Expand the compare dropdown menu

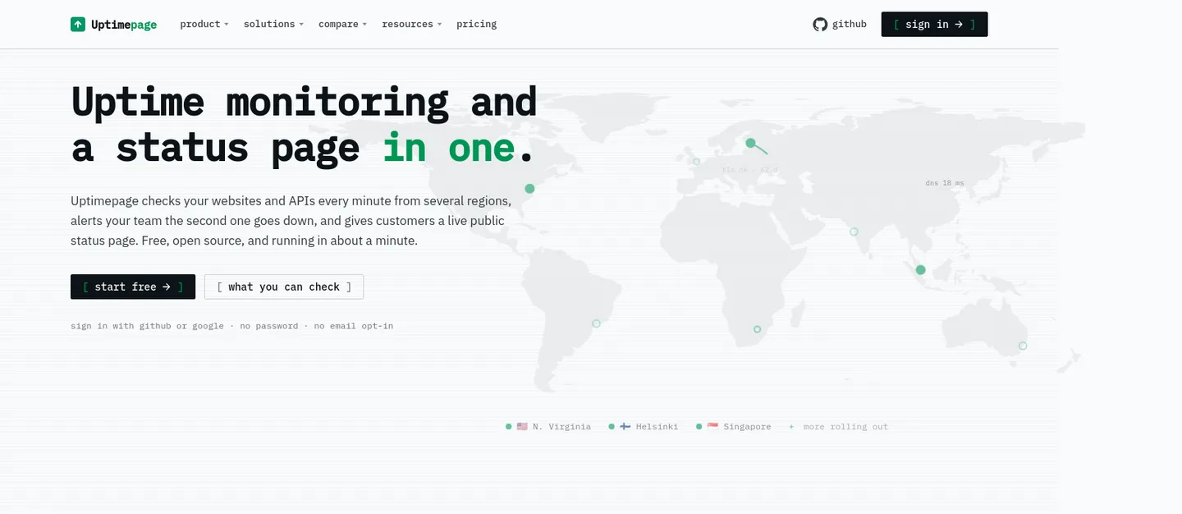tap(342, 25)
